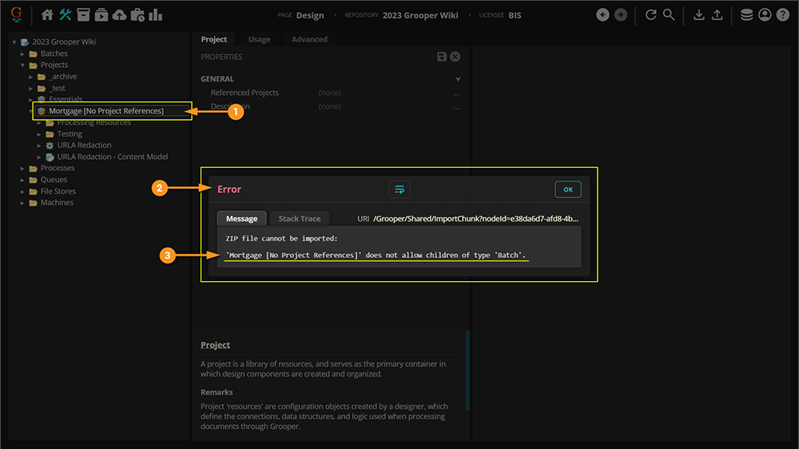This screenshot has width=799, height=449.
Task: Open the Jobs briefcase icon
Action: 137,14
